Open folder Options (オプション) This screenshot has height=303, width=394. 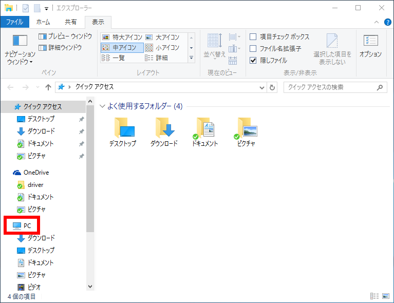click(x=371, y=46)
